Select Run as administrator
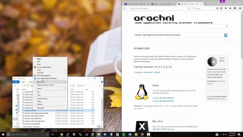The image size is (243, 137). [x=44, y=67]
